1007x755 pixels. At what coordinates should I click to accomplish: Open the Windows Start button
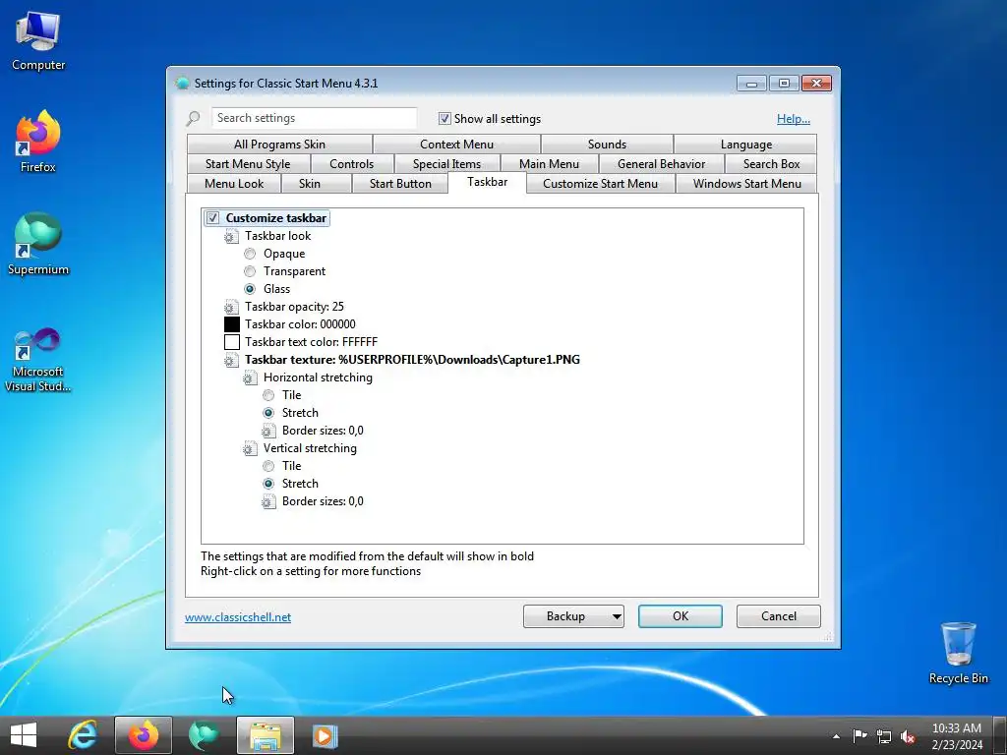click(x=24, y=735)
